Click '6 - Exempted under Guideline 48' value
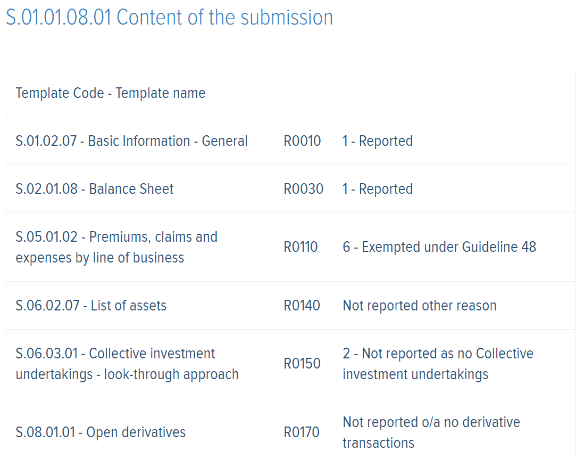Viewport: 584px width, 459px height. click(439, 247)
